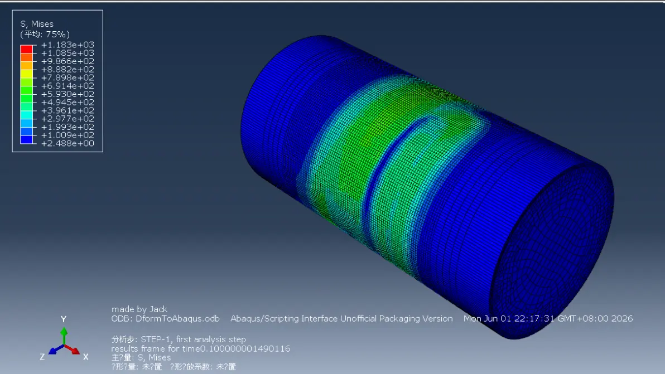This screenshot has width=665, height=374.
Task: Select the 'S, Mises' legend title
Action: [36, 24]
